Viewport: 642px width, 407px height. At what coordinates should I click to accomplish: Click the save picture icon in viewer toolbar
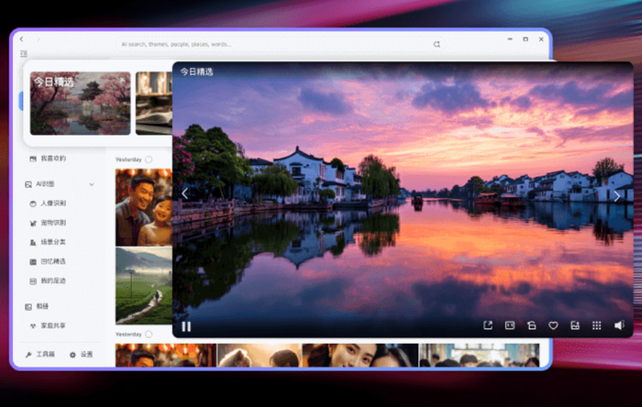(575, 325)
